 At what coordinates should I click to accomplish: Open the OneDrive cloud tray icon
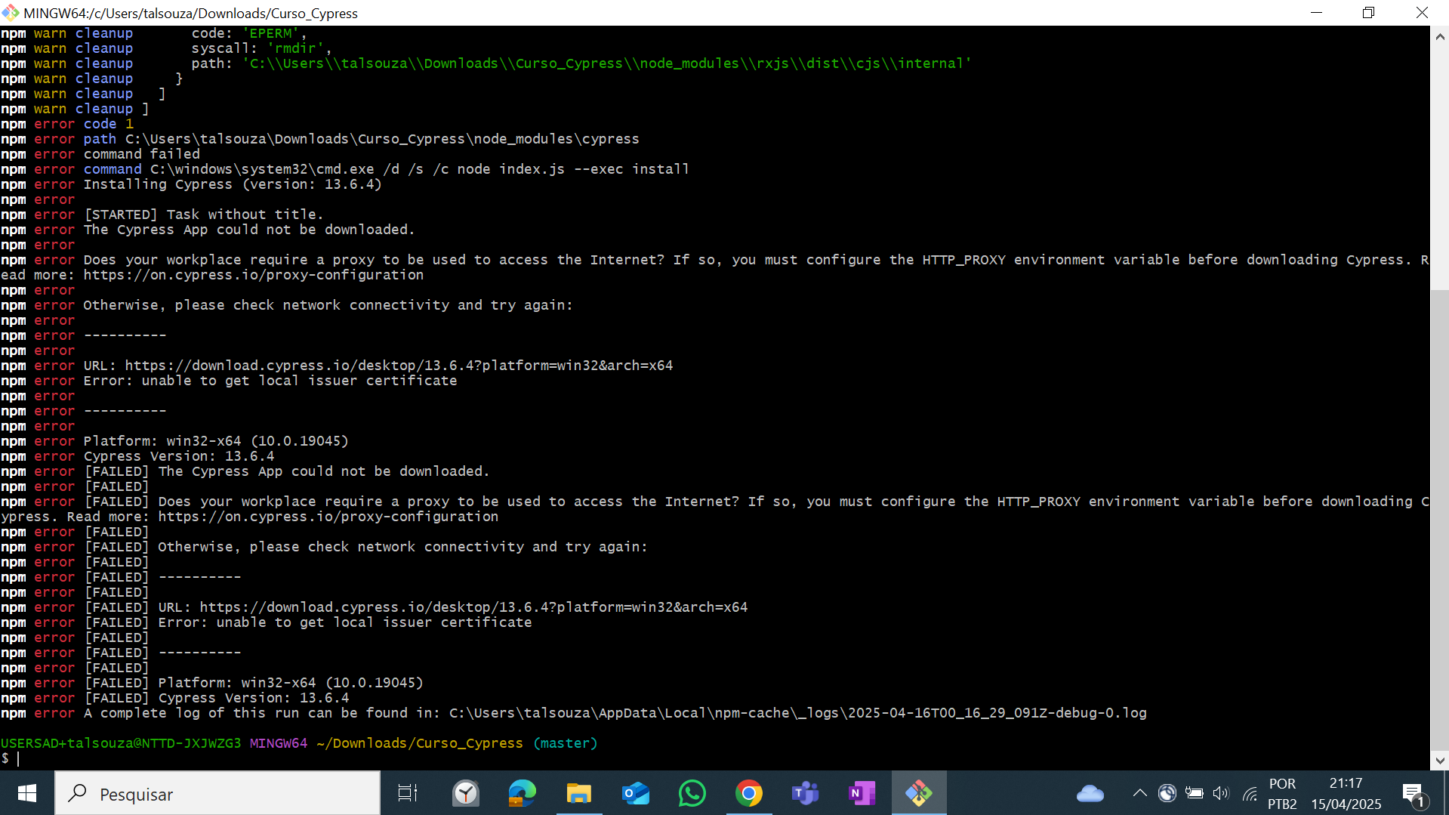(1090, 793)
